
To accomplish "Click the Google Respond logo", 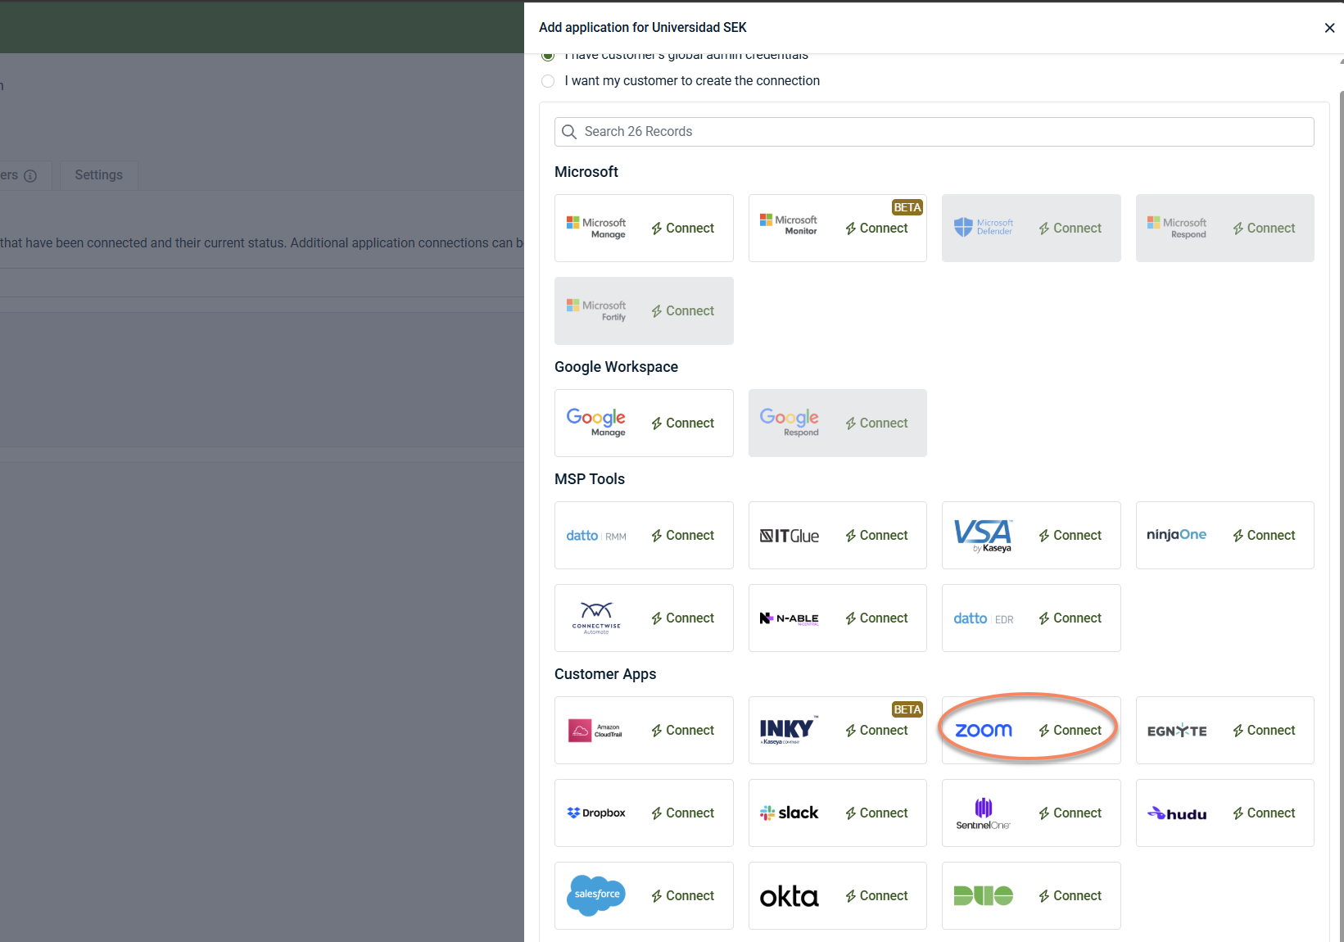I will pyautogui.click(x=790, y=423).
